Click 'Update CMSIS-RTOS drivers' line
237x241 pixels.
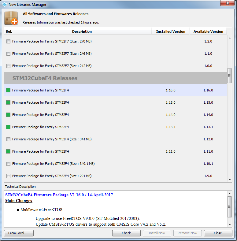click(x=101, y=224)
